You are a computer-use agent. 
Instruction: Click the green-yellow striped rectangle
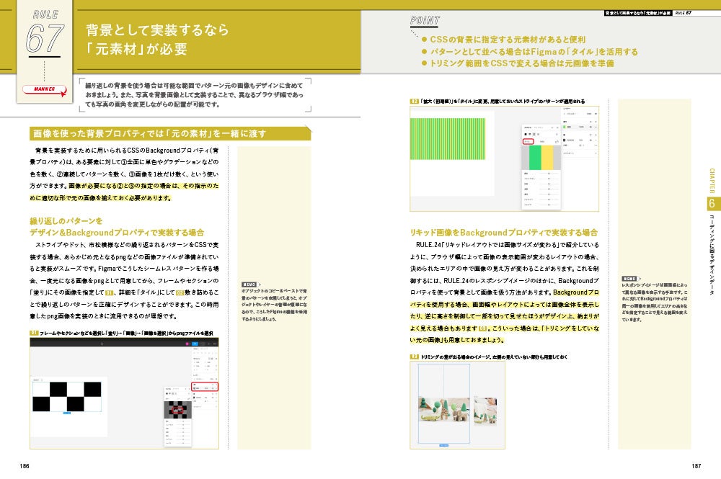click(x=448, y=139)
